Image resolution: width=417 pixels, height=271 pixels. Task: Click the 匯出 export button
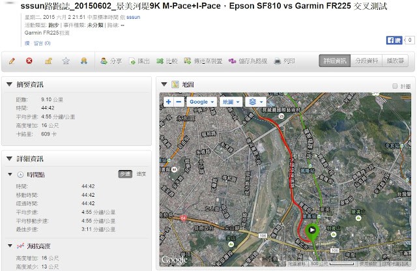[139, 61]
